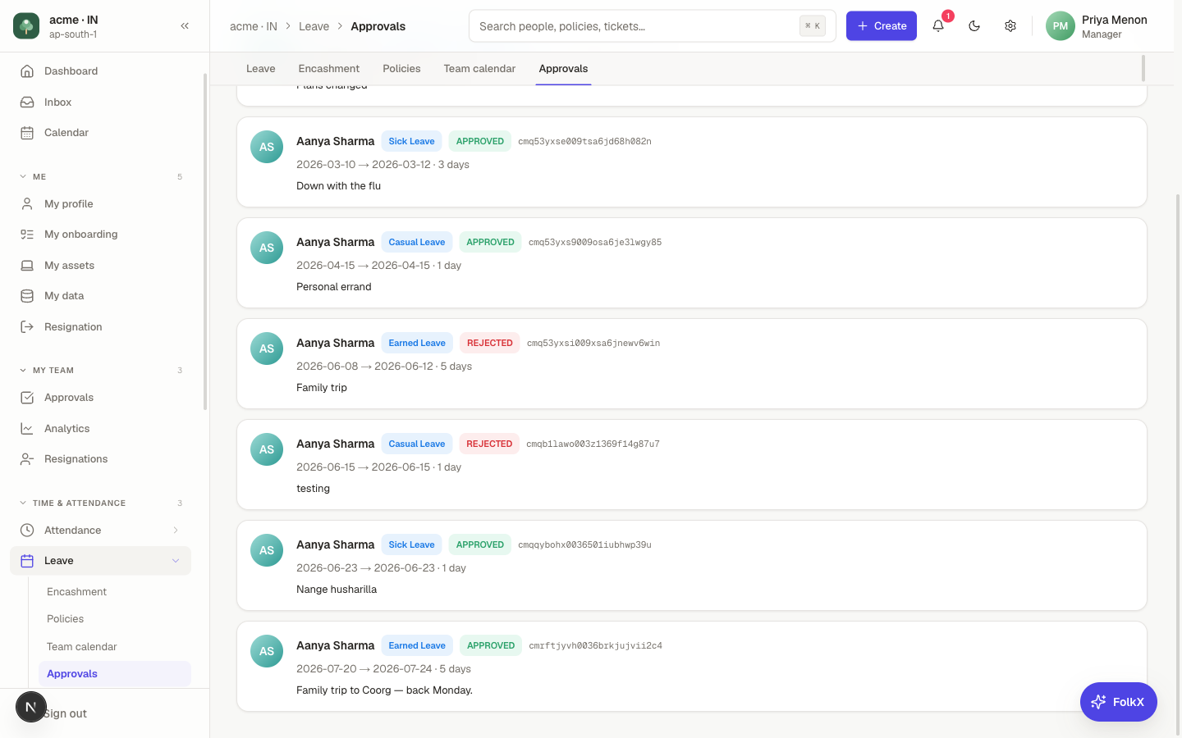Viewport: 1182px width, 738px height.
Task: Collapse the TIME & ATTENDANCE section chevron
Action: click(23, 503)
